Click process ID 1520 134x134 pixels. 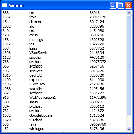tap(7, 120)
